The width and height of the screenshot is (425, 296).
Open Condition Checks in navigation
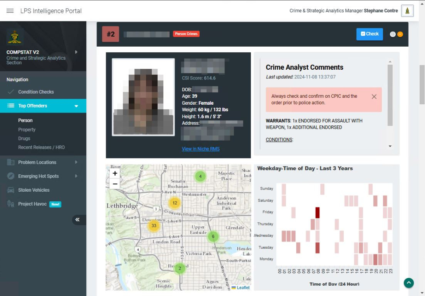(x=36, y=92)
